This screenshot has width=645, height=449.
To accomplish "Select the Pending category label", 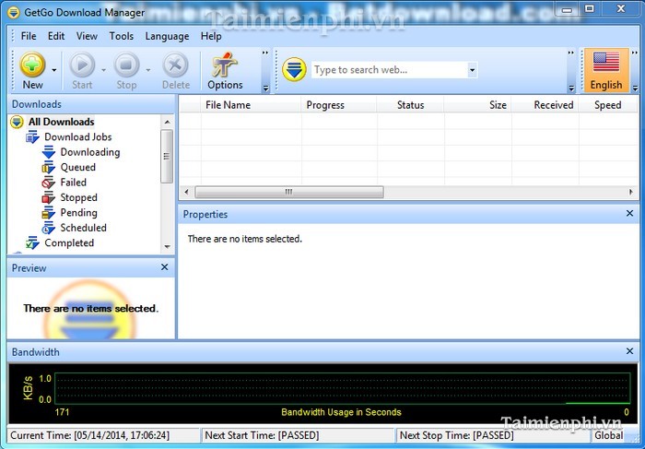I will [x=79, y=213].
